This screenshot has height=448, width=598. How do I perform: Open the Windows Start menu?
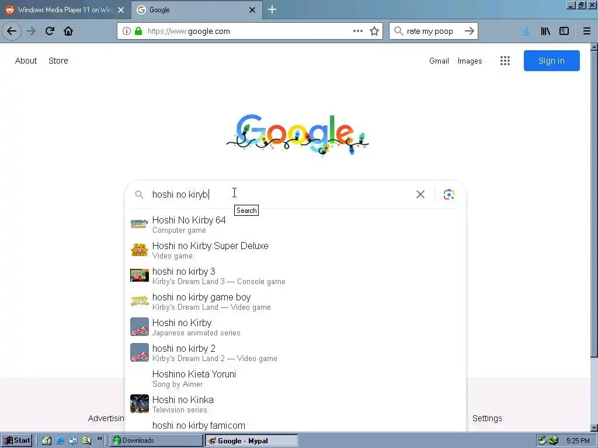[x=17, y=440]
